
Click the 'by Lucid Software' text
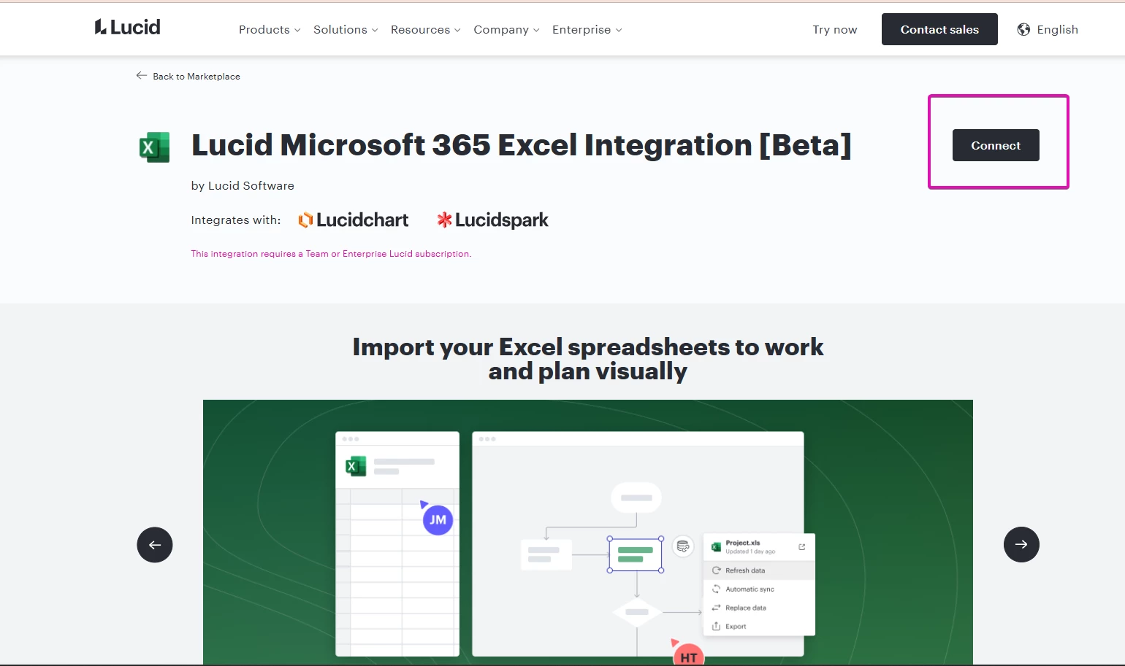(243, 186)
